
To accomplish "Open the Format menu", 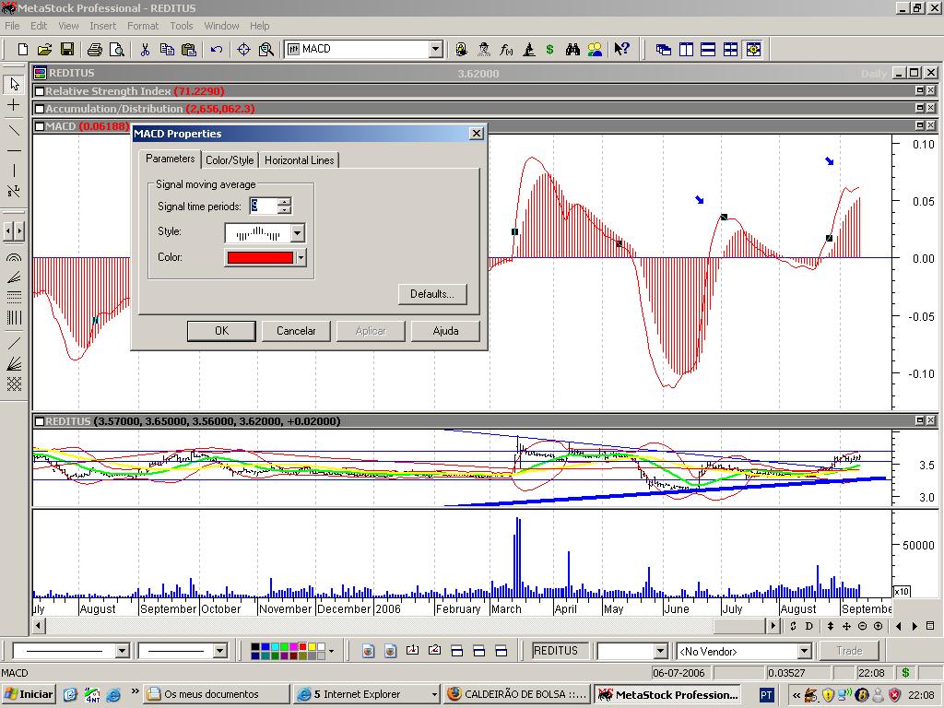I will click(x=143, y=26).
